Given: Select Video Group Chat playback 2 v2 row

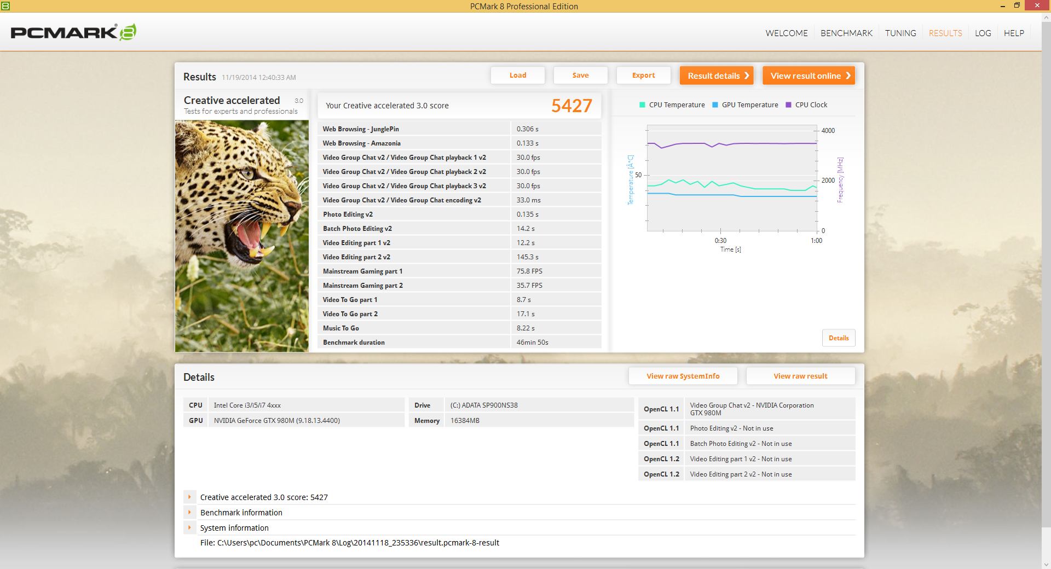Looking at the screenshot, I should pos(459,172).
